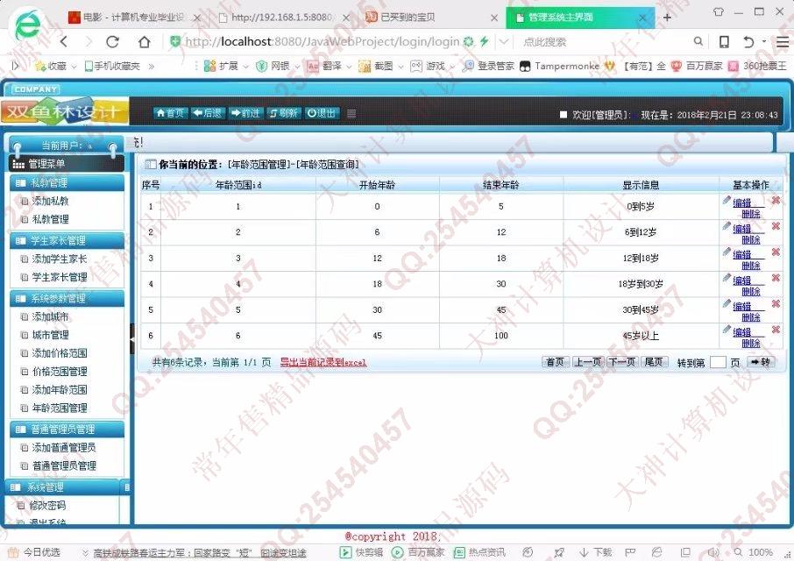Viewport: 794px width, 561px height.
Task: Open 年龄范围管理 in sidebar
Action: (60, 408)
